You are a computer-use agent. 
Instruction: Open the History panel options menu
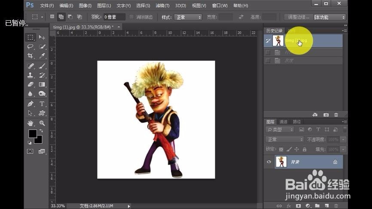click(345, 31)
